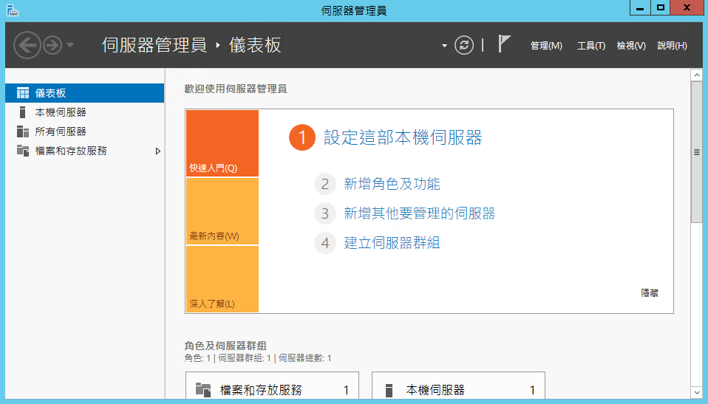
Task: Open the 管理(M) menu
Action: click(x=546, y=46)
